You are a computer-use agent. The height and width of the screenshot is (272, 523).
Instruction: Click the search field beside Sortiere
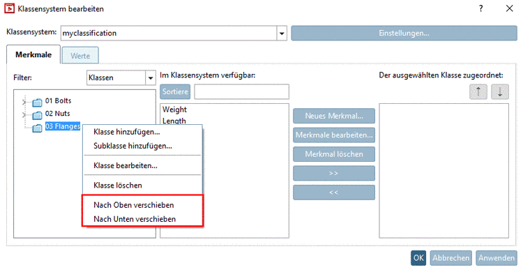coord(241,91)
